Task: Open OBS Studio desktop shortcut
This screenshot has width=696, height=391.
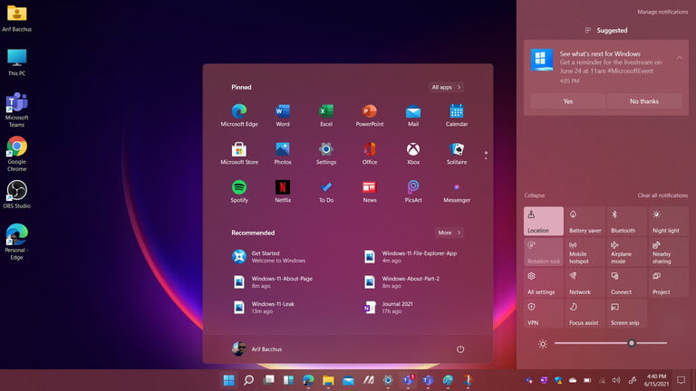Action: (x=16, y=195)
